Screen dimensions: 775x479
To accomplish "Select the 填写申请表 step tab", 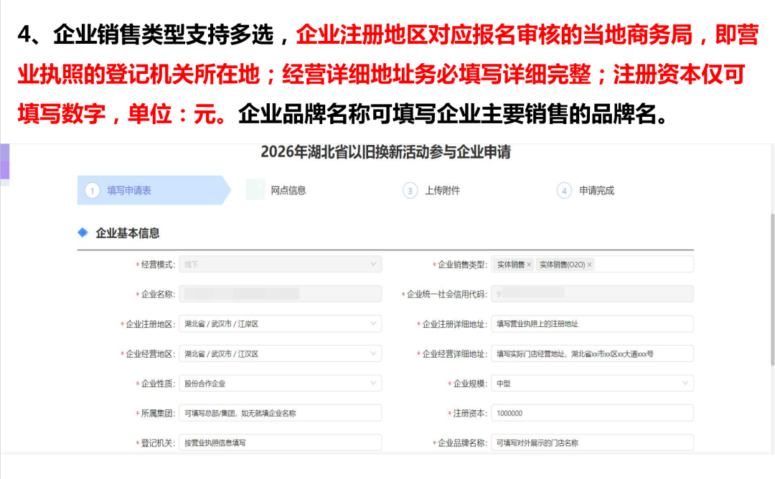I will [x=129, y=191].
